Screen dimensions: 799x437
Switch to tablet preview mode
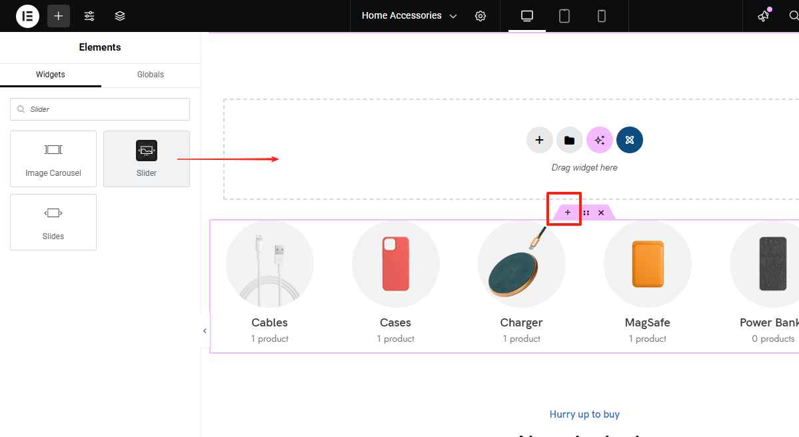coord(564,16)
